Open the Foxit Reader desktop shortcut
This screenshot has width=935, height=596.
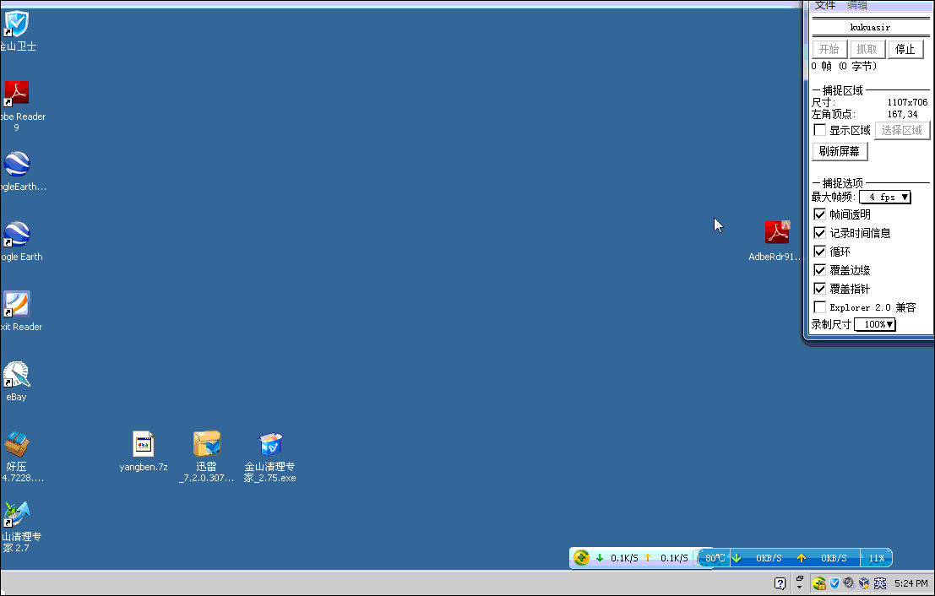pyautogui.click(x=17, y=304)
